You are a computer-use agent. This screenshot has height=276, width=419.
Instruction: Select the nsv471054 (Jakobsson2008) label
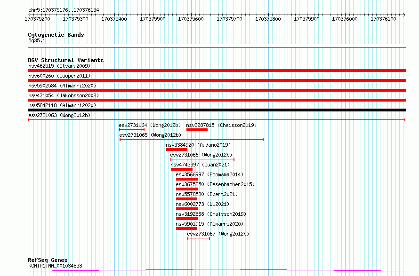(64, 95)
